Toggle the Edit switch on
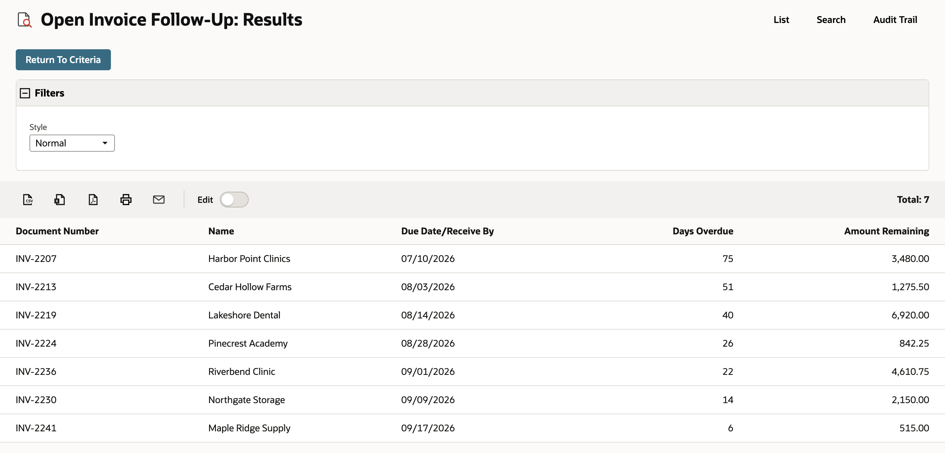The height and width of the screenshot is (453, 945). pos(234,199)
